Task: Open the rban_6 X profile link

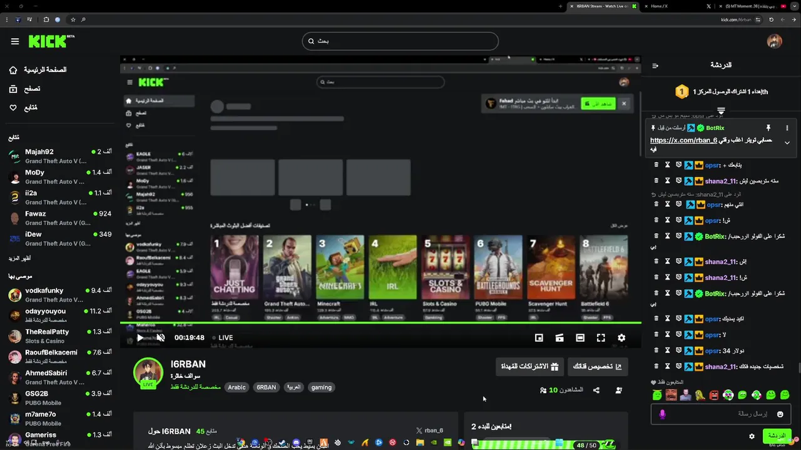Action: 429,431
